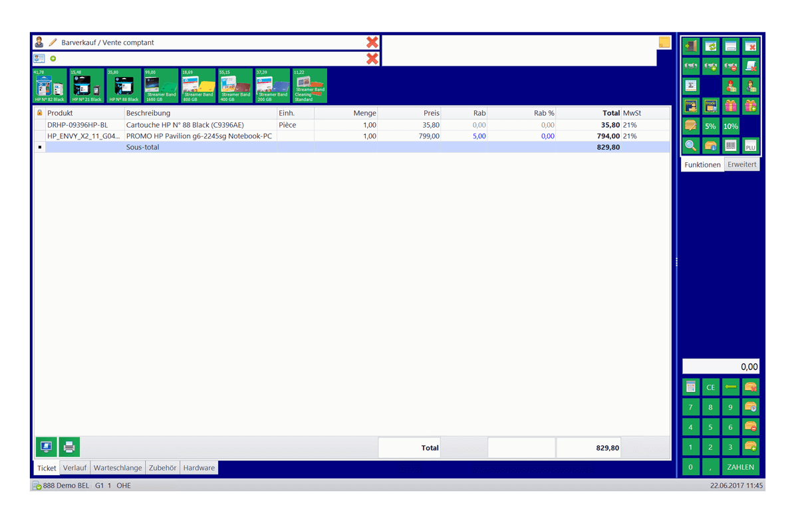The height and width of the screenshot is (523, 798).
Task: Click the barcode scan icon
Action: tap(731, 146)
